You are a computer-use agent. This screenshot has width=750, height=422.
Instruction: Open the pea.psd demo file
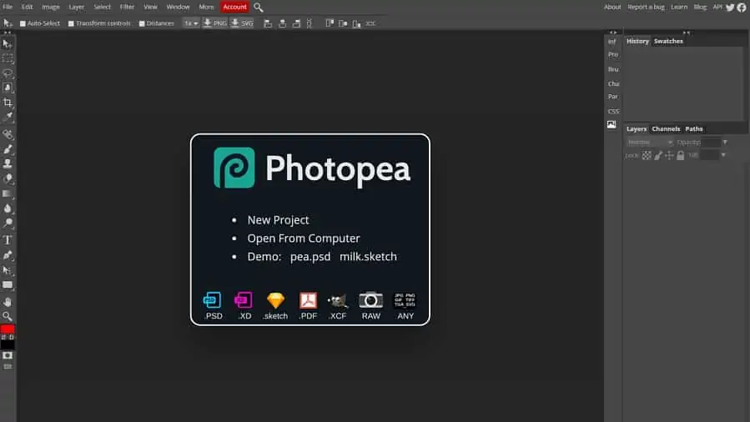tap(310, 257)
